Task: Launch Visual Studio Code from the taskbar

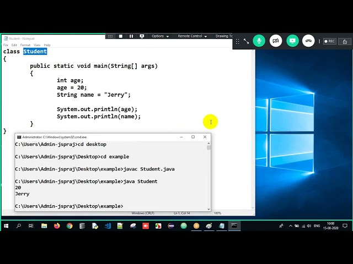Action: point(108,226)
